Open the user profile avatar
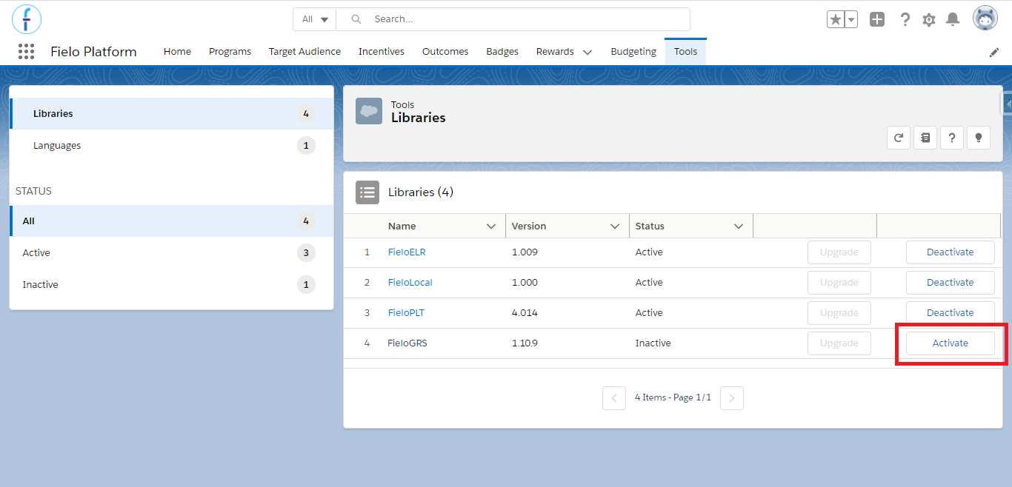Viewport: 1012px width, 487px height. pyautogui.click(x=985, y=19)
